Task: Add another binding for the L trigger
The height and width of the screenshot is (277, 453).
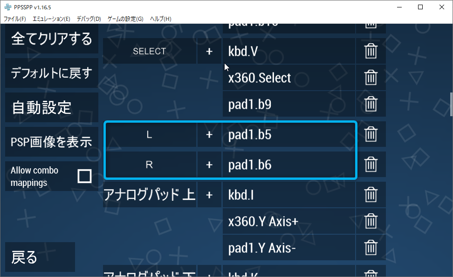Action: [x=209, y=134]
